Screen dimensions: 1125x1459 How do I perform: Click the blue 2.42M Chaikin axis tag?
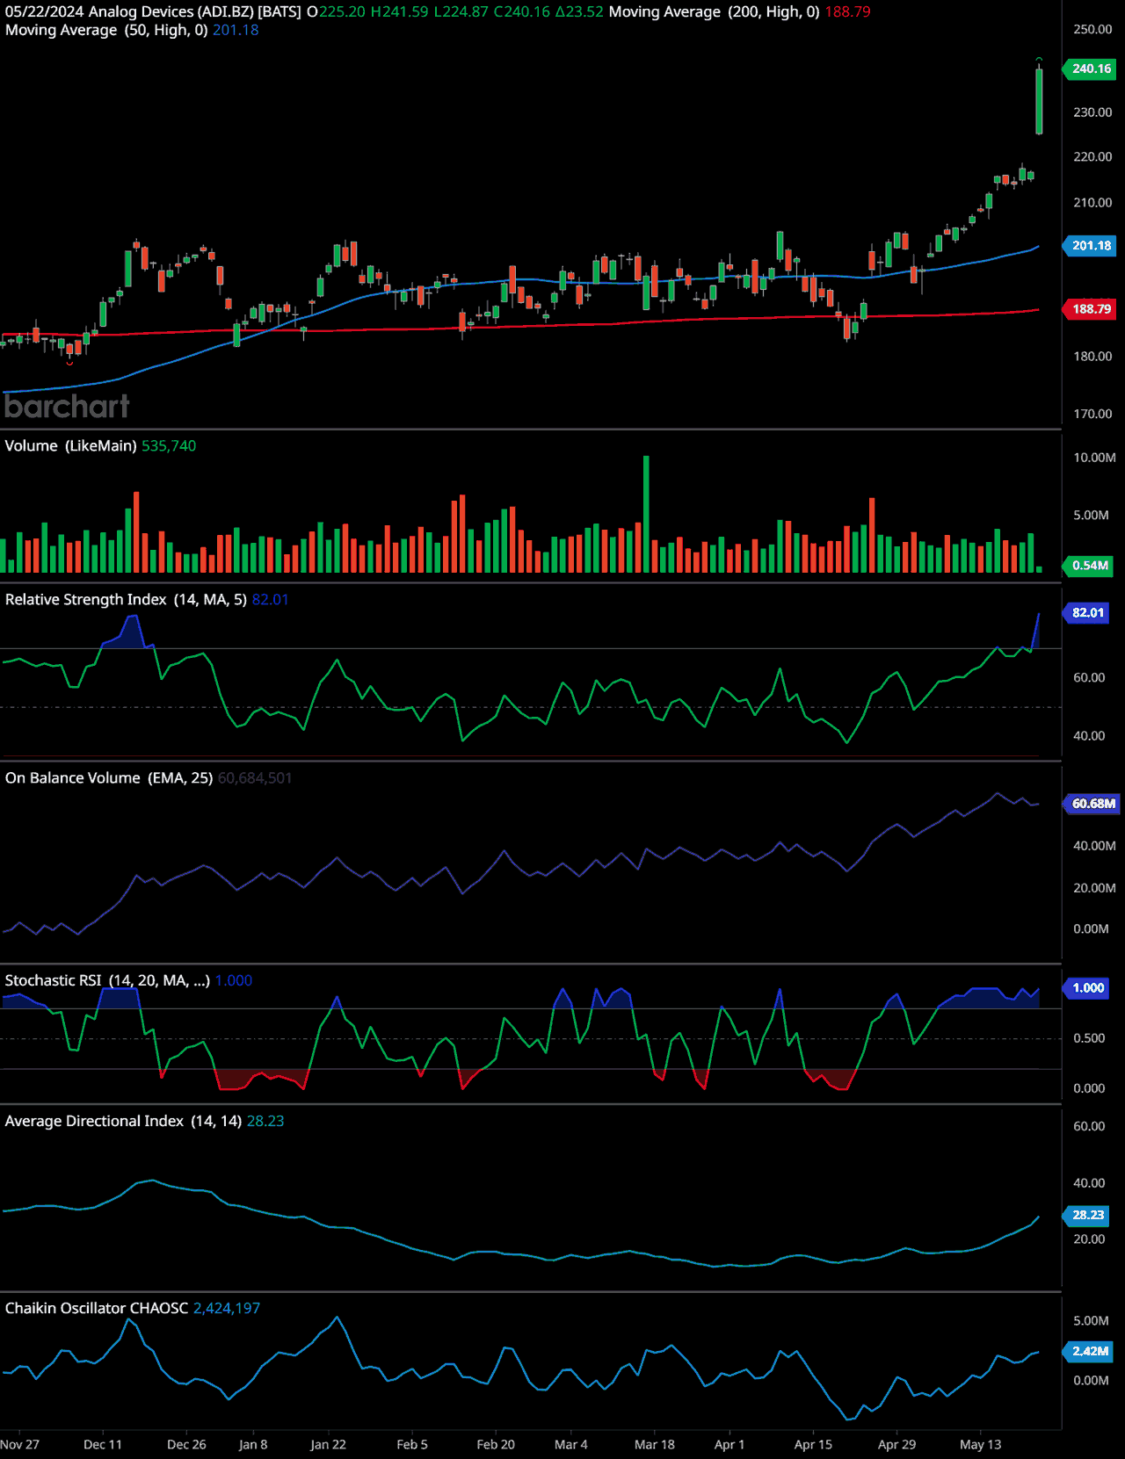click(x=1090, y=1352)
